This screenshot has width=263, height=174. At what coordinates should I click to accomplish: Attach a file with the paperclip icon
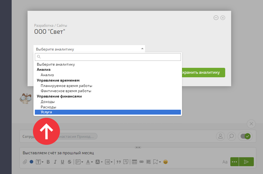[x=25, y=162]
